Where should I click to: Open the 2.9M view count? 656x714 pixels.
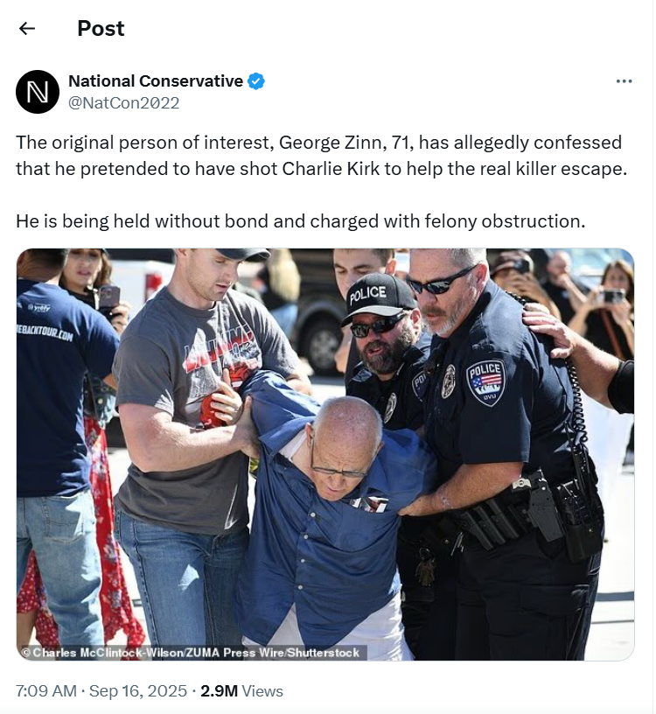click(219, 690)
